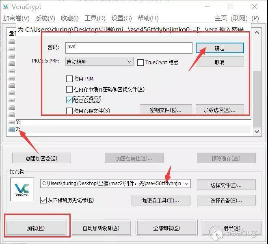This screenshot has width=268, height=244.
Task: Click the 取消 button
Action: (220, 62)
